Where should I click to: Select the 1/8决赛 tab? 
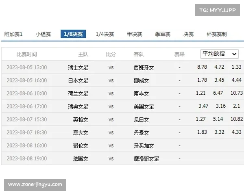[x=73, y=34]
